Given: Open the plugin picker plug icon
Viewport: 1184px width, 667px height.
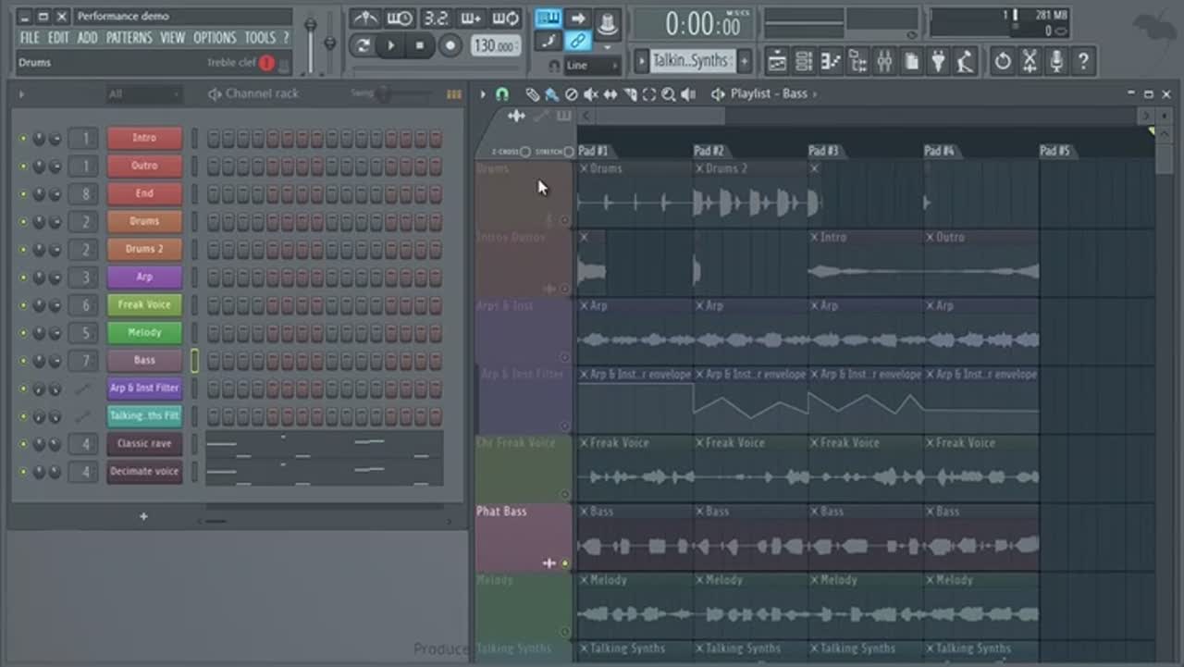Looking at the screenshot, I should tap(938, 62).
